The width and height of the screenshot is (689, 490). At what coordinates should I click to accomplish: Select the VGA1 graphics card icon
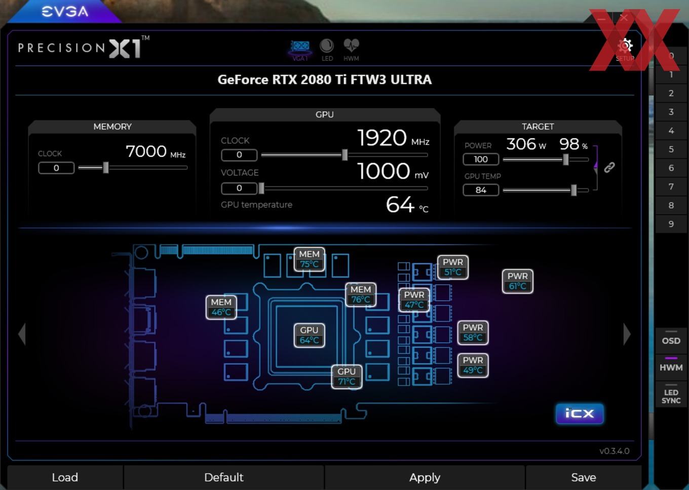click(x=300, y=50)
